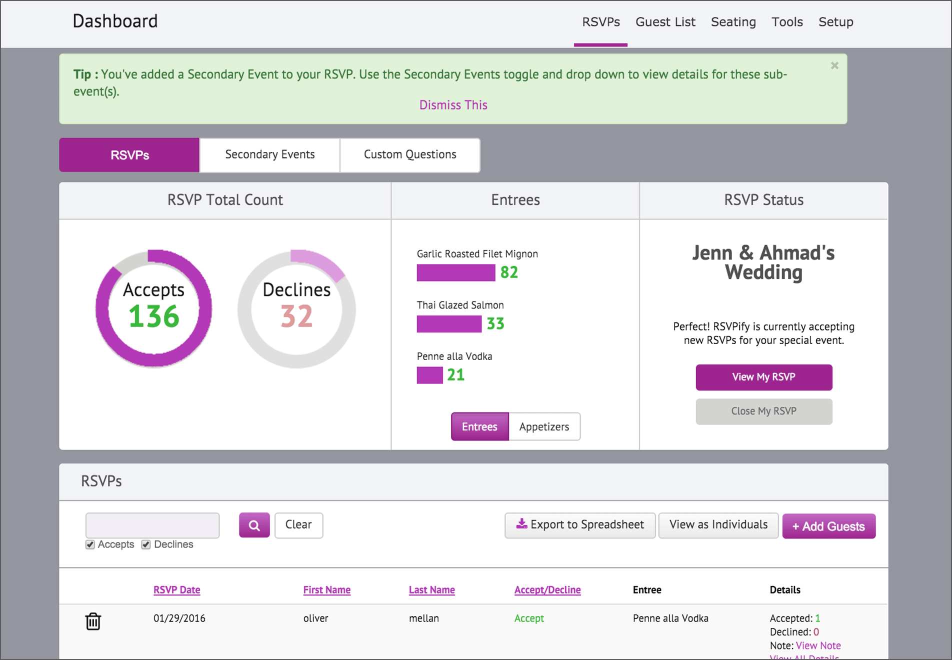Toggle the Accepts filter checkbox

tap(90, 544)
